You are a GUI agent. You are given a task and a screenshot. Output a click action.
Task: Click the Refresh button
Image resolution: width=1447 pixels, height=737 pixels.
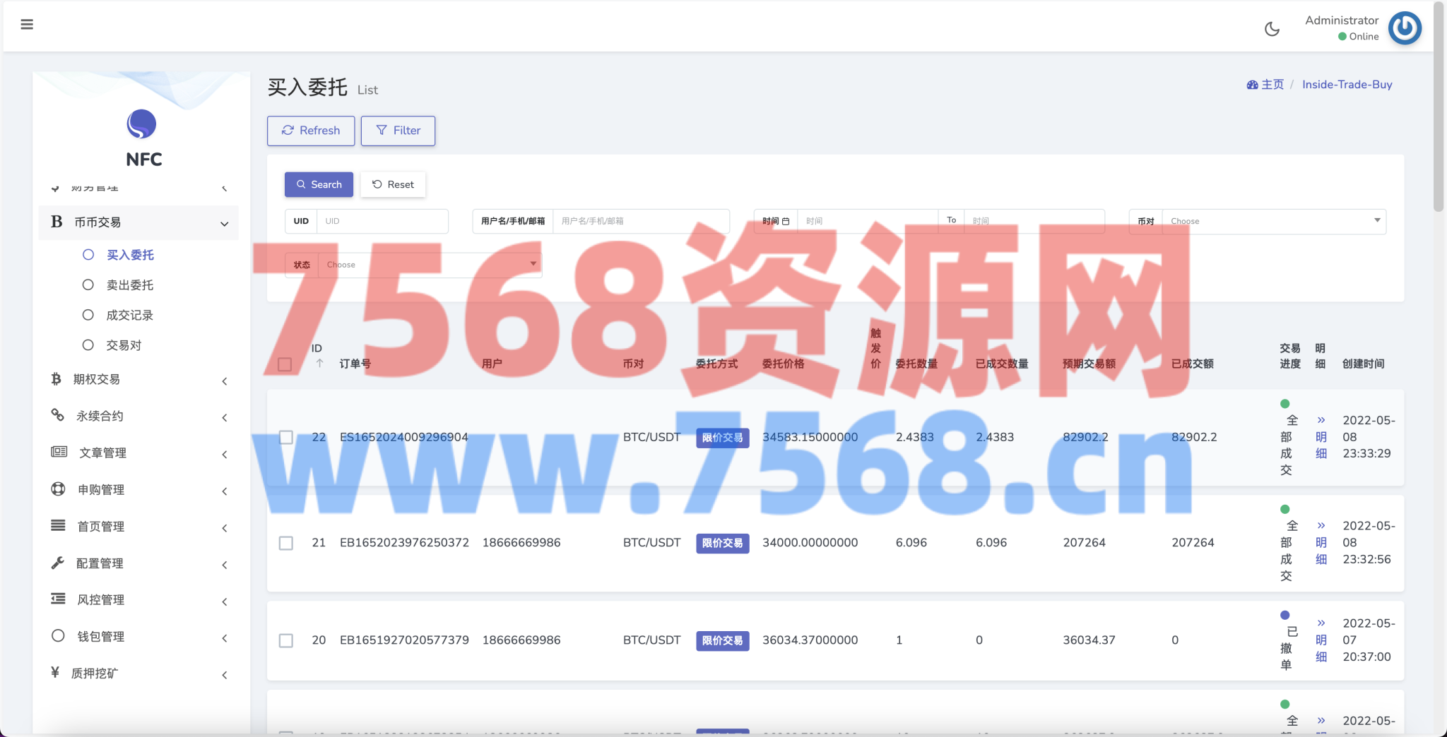pyautogui.click(x=311, y=131)
